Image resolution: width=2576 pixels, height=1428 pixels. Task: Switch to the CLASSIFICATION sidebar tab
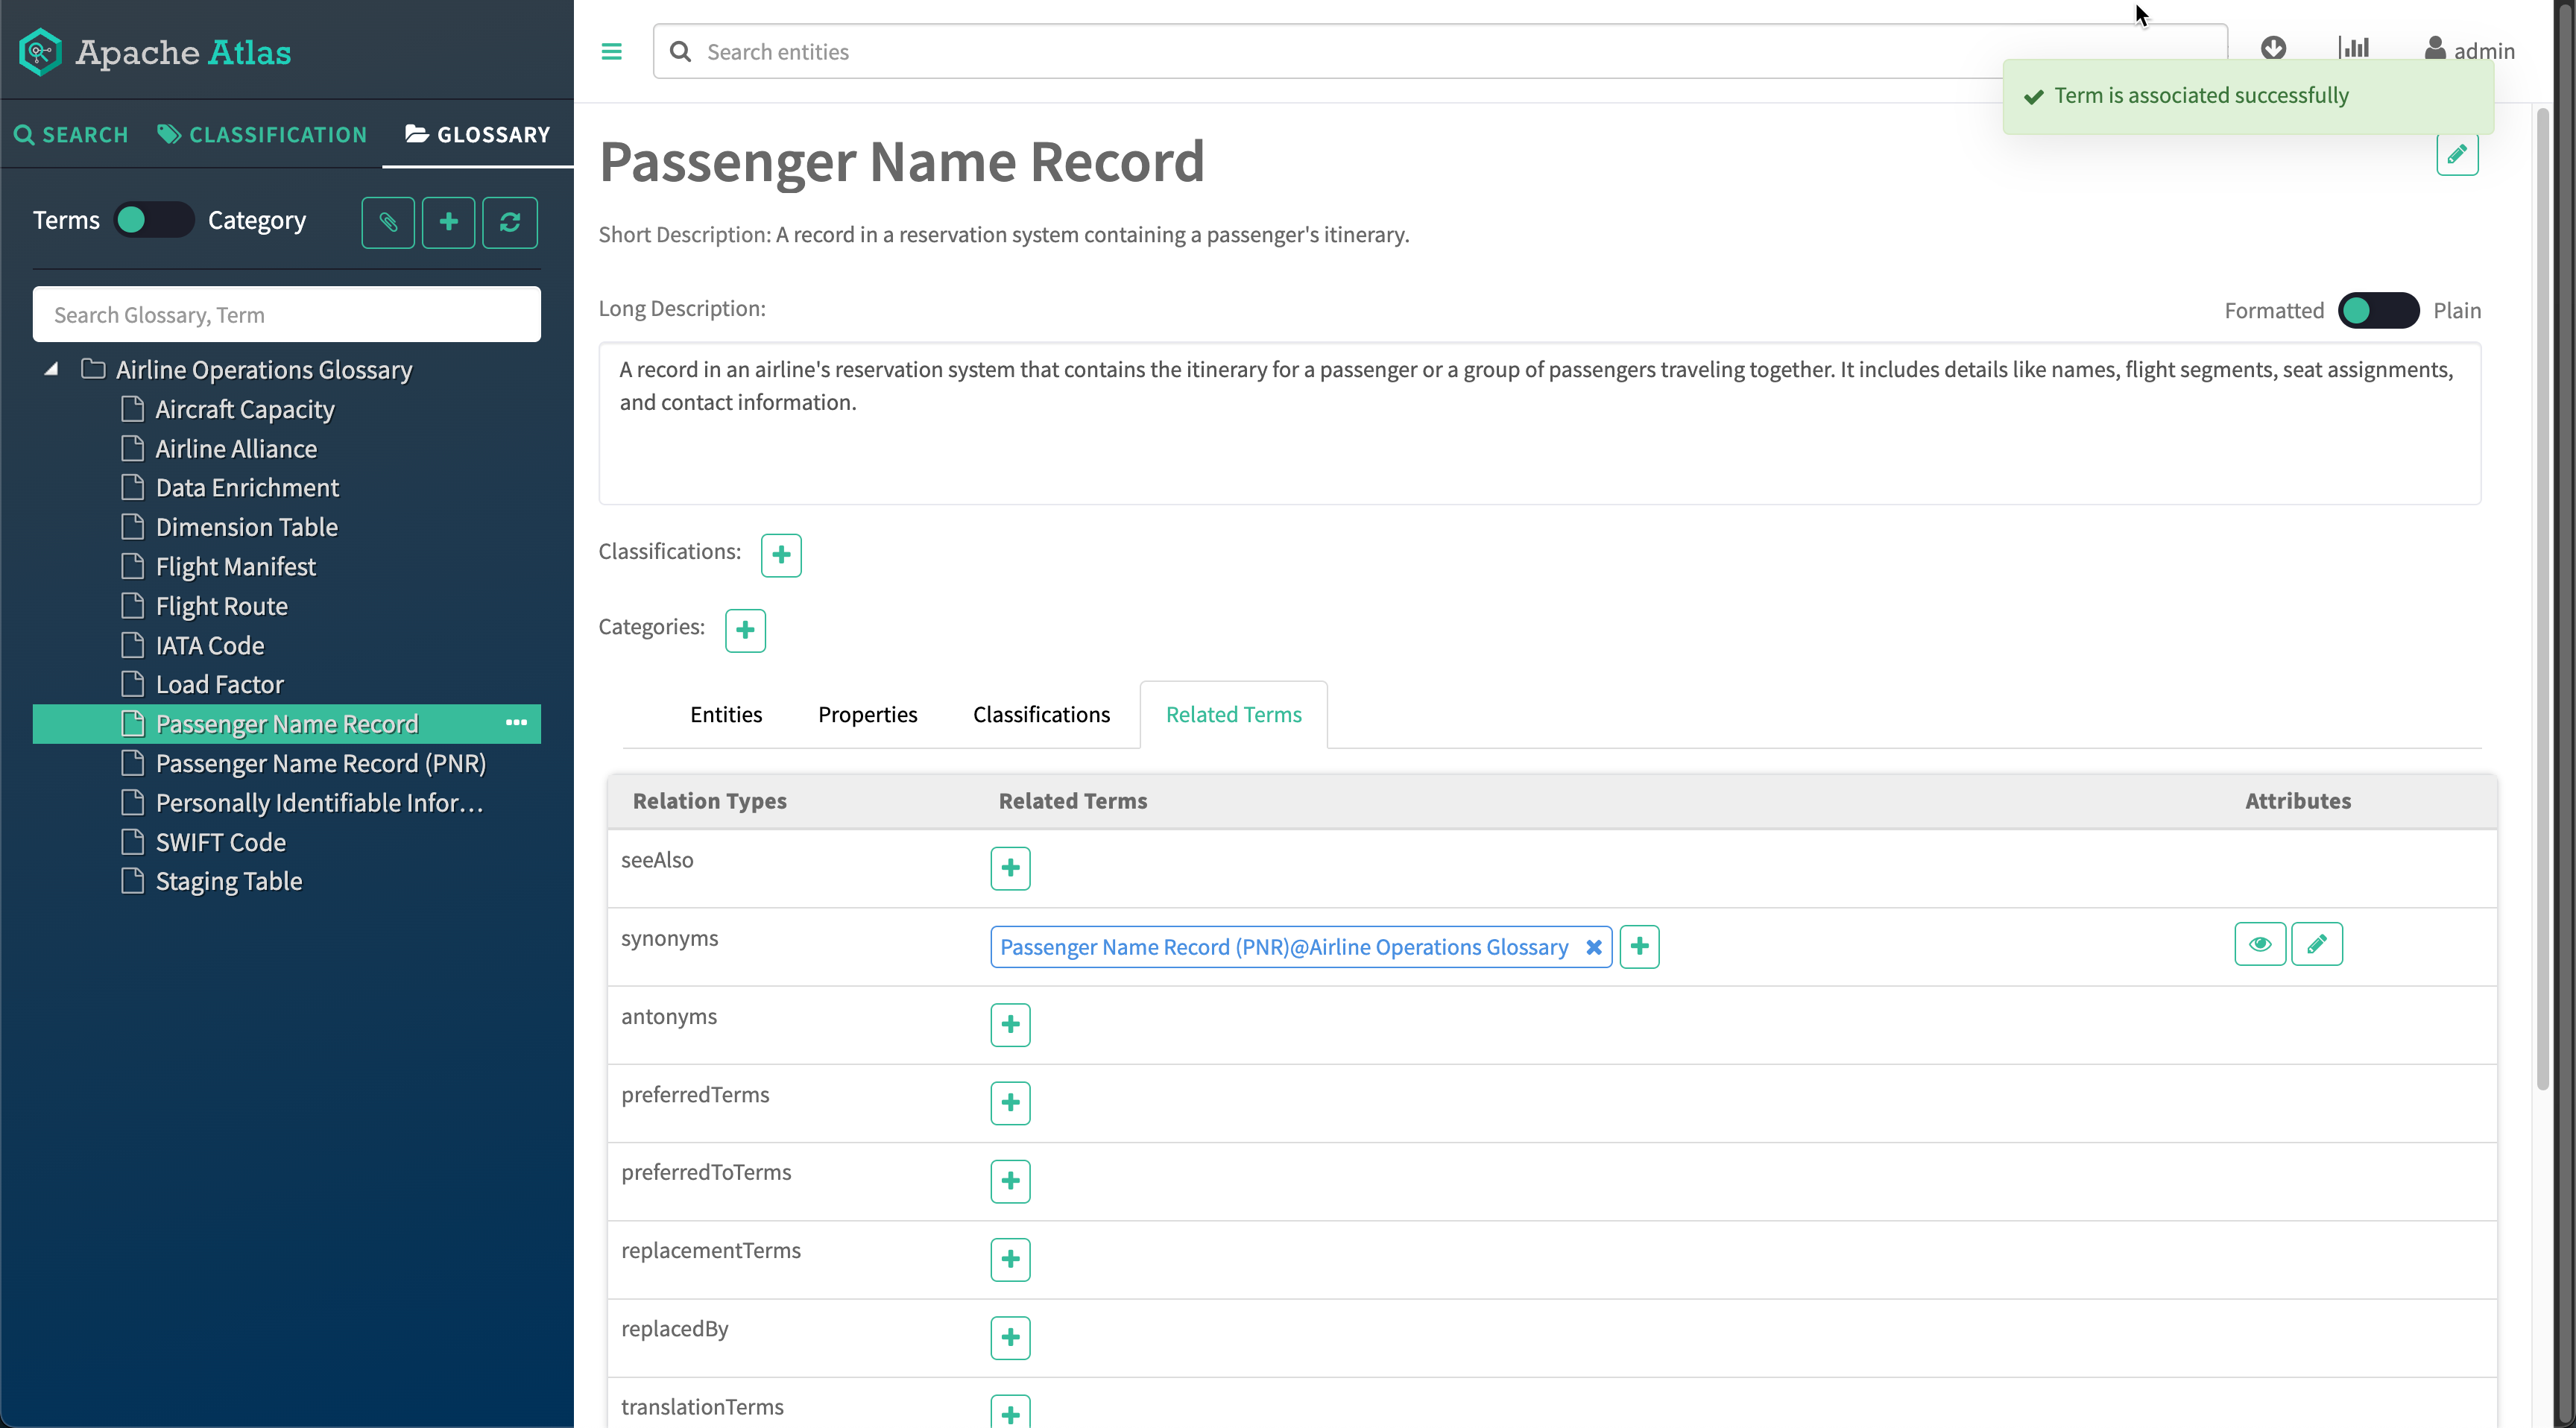(262, 134)
